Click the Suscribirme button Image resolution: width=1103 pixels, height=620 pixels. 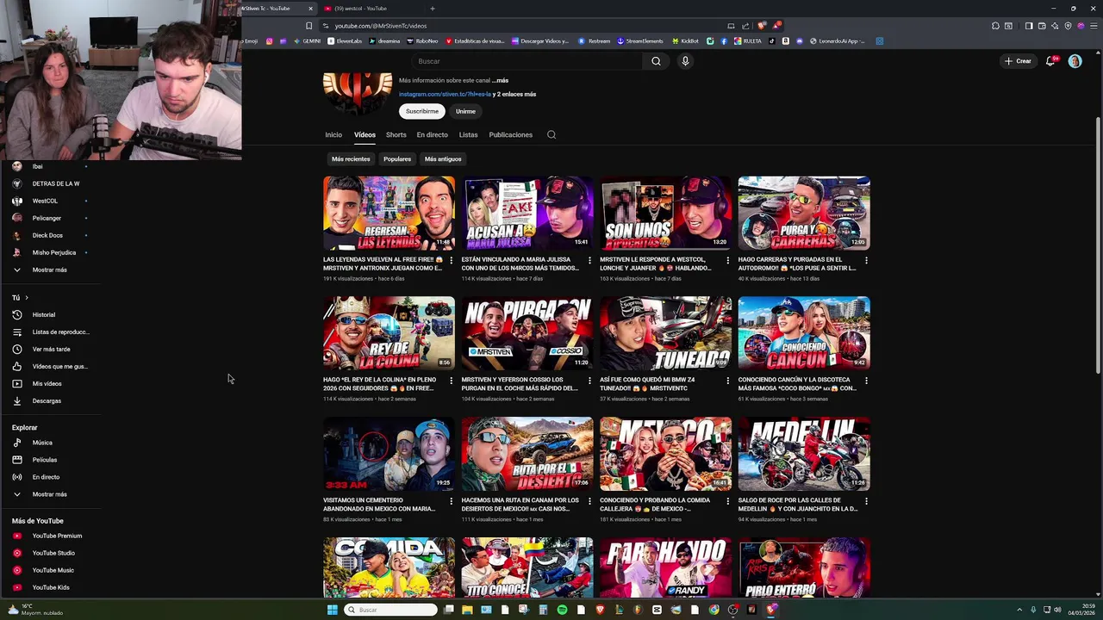coord(422,111)
